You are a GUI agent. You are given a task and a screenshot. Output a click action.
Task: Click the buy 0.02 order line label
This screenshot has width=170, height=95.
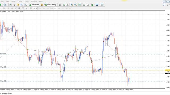tap(3, 67)
